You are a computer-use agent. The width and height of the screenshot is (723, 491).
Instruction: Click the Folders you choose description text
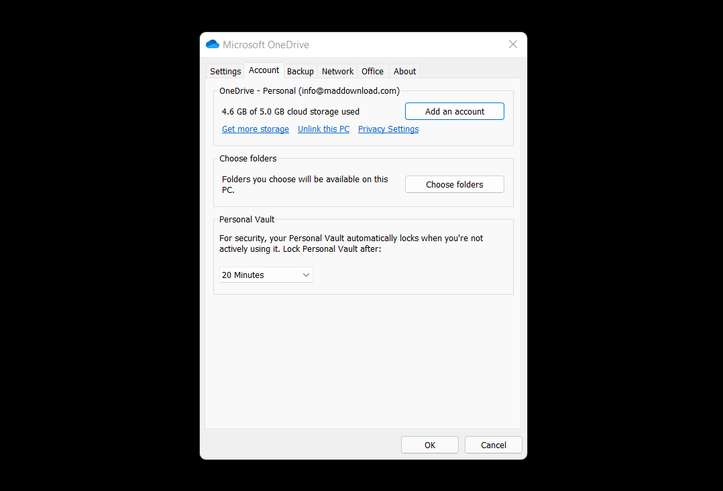coord(304,184)
